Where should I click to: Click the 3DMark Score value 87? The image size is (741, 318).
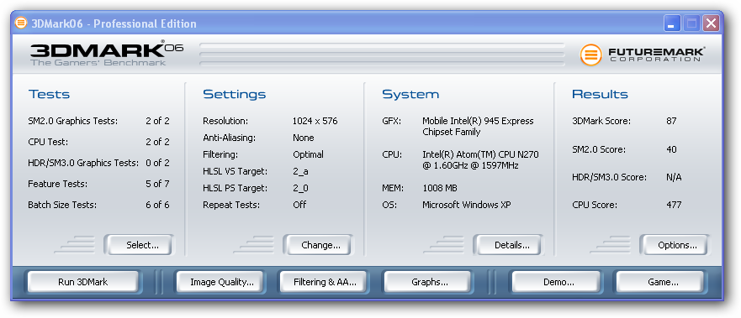(671, 121)
